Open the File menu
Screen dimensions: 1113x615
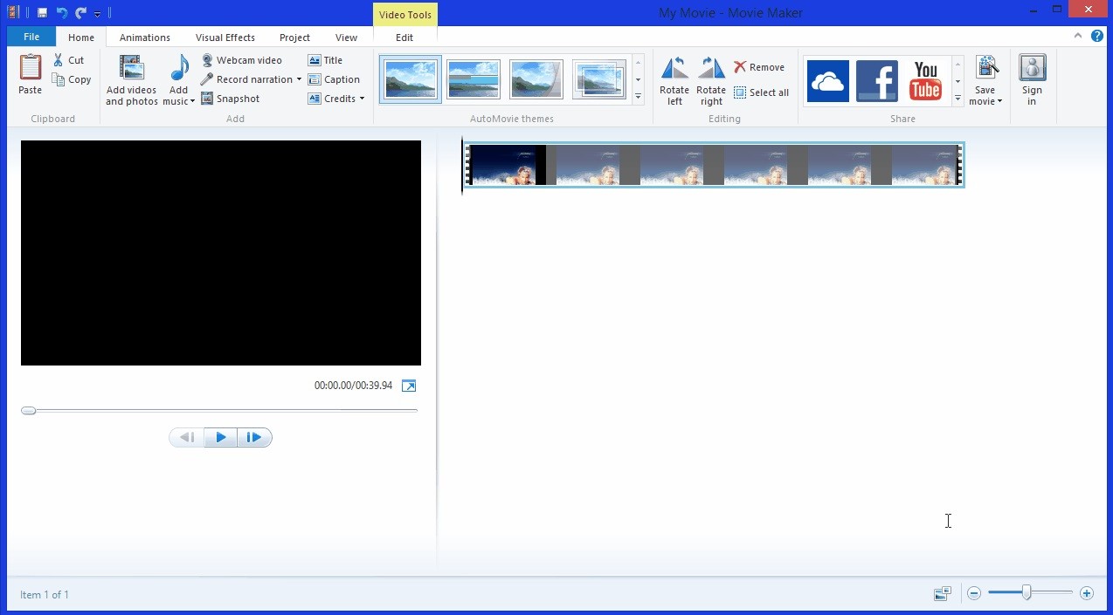click(31, 37)
